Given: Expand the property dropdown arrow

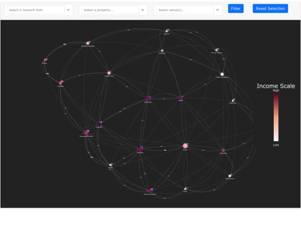Looking at the screenshot, I should (x=143, y=10).
